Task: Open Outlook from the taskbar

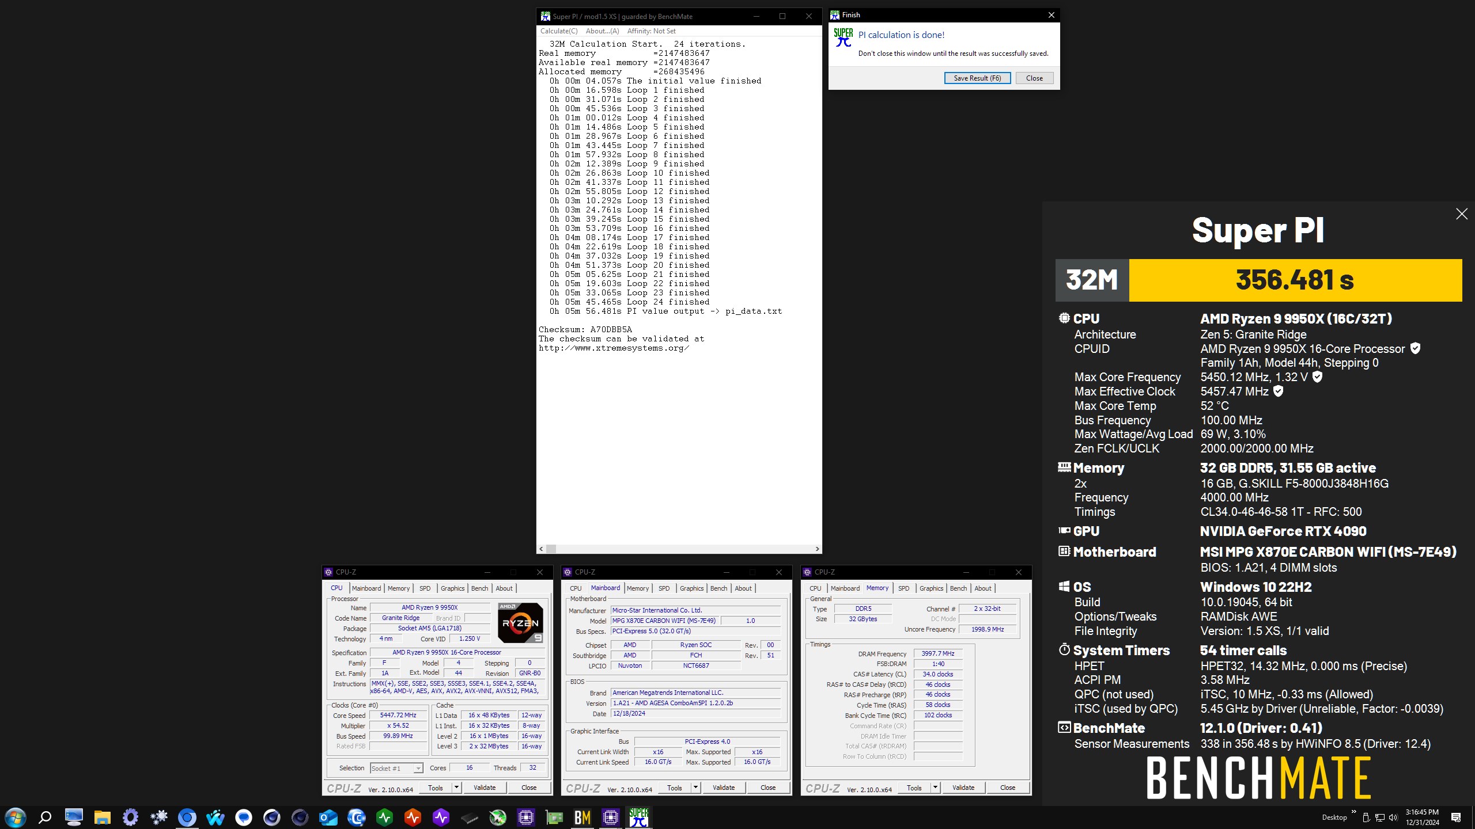Action: click(x=328, y=817)
